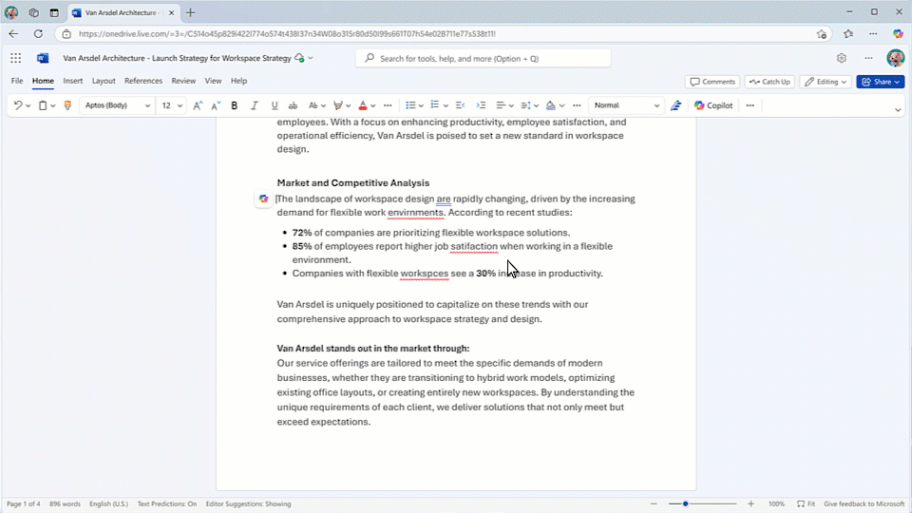Image resolution: width=912 pixels, height=513 pixels.
Task: Open the Normal styles dropdown
Action: pyautogui.click(x=626, y=105)
